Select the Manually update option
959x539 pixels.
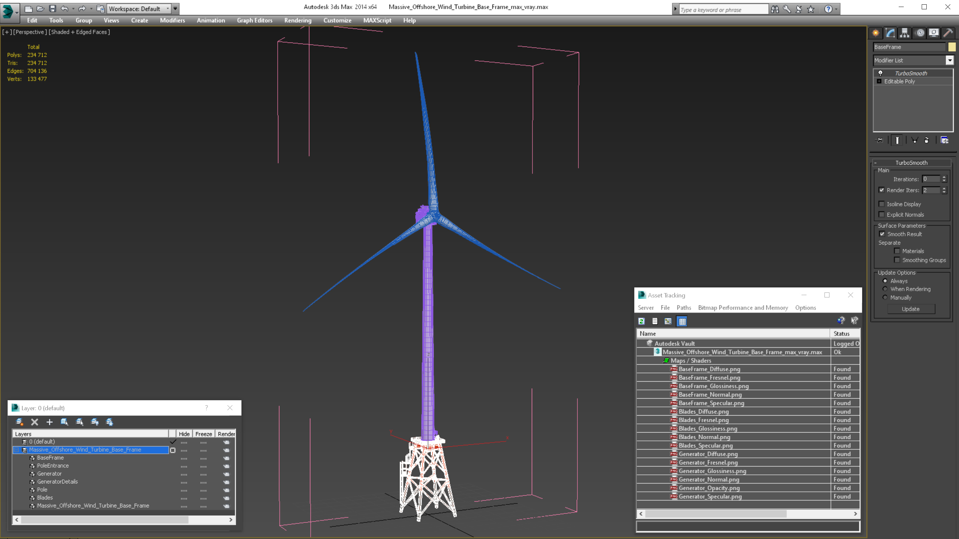pos(885,297)
